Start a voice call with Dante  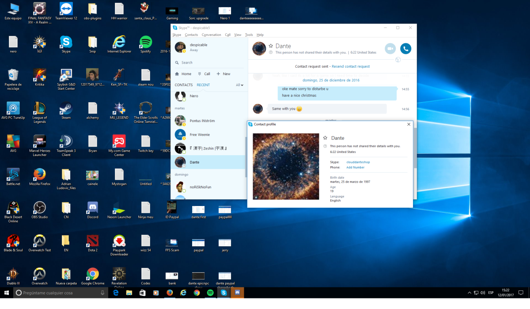pyautogui.click(x=405, y=49)
